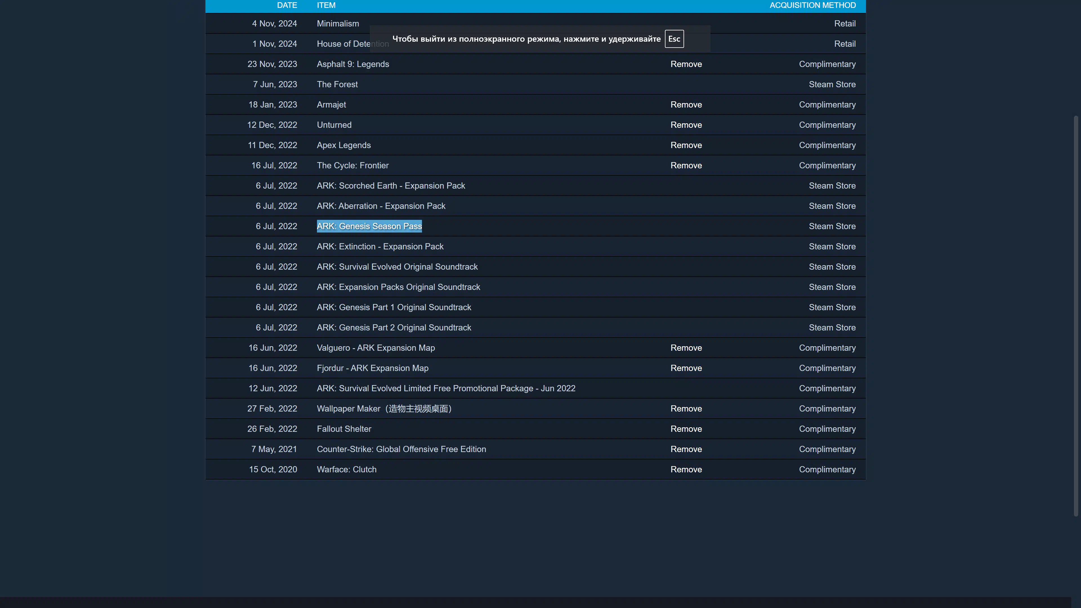1081x608 pixels.
Task: Click the Warface: Clutch item name
Action: pyautogui.click(x=346, y=470)
